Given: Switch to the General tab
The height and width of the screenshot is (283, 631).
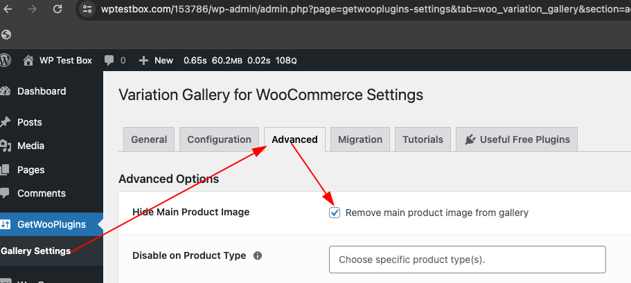Looking at the screenshot, I should 149,139.
